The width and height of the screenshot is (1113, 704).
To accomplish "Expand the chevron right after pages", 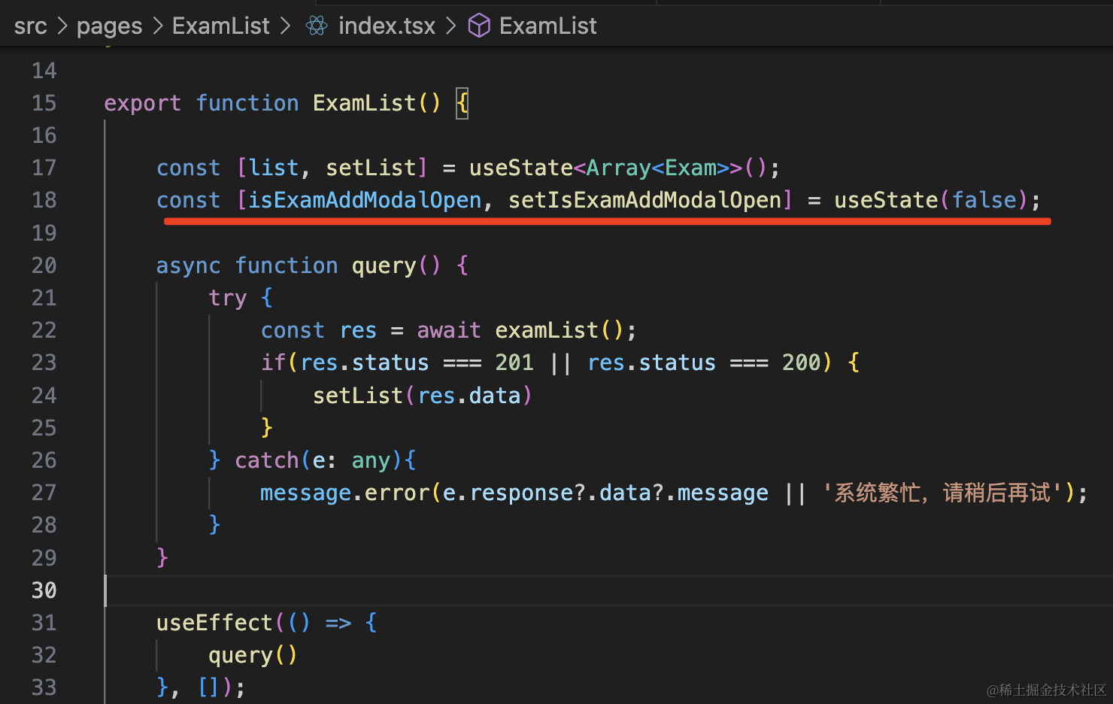I will click(x=158, y=26).
